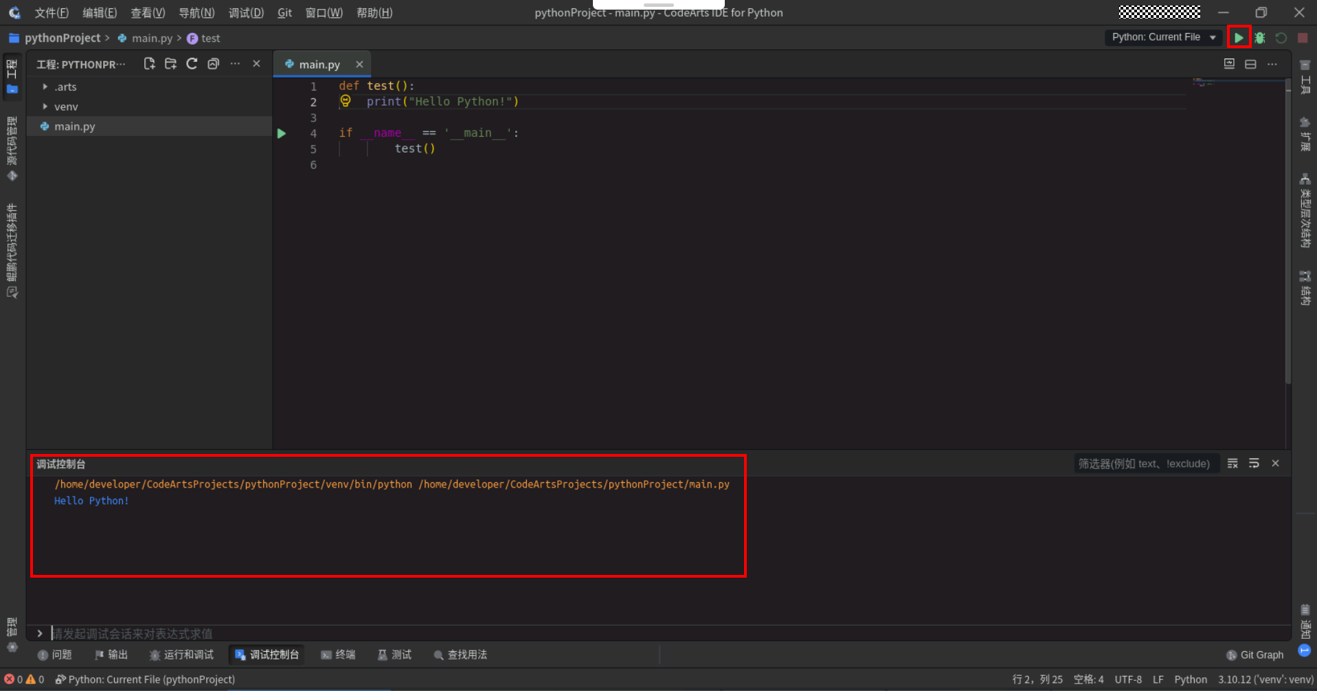This screenshot has height=691, width=1317.
Task: Collapse all folders in project explorer
Action: pos(214,64)
